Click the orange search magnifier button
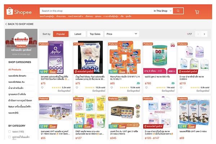Image resolution: width=216 pixels, height=144 pixels. [x=178, y=11]
